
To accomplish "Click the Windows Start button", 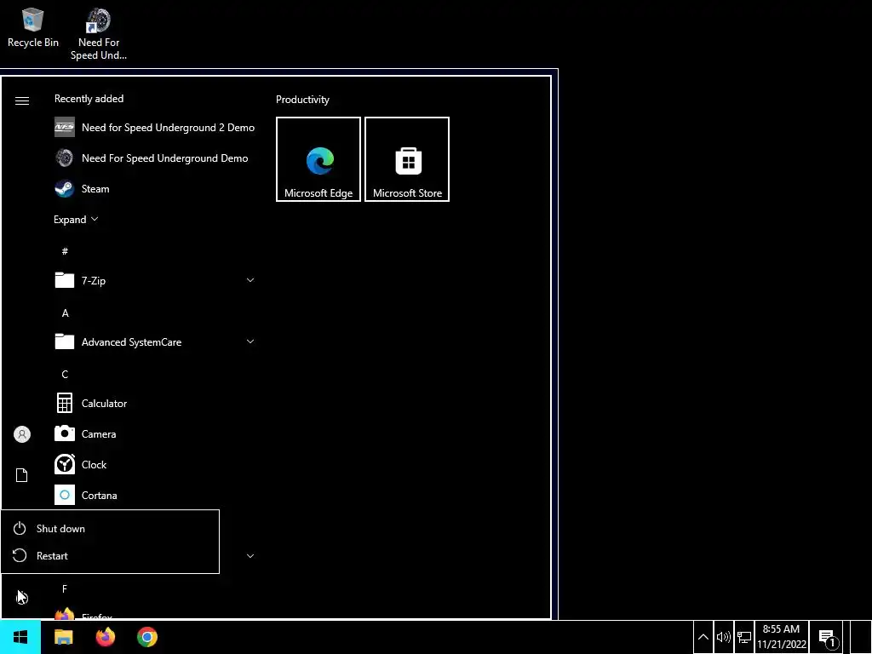I will point(20,637).
